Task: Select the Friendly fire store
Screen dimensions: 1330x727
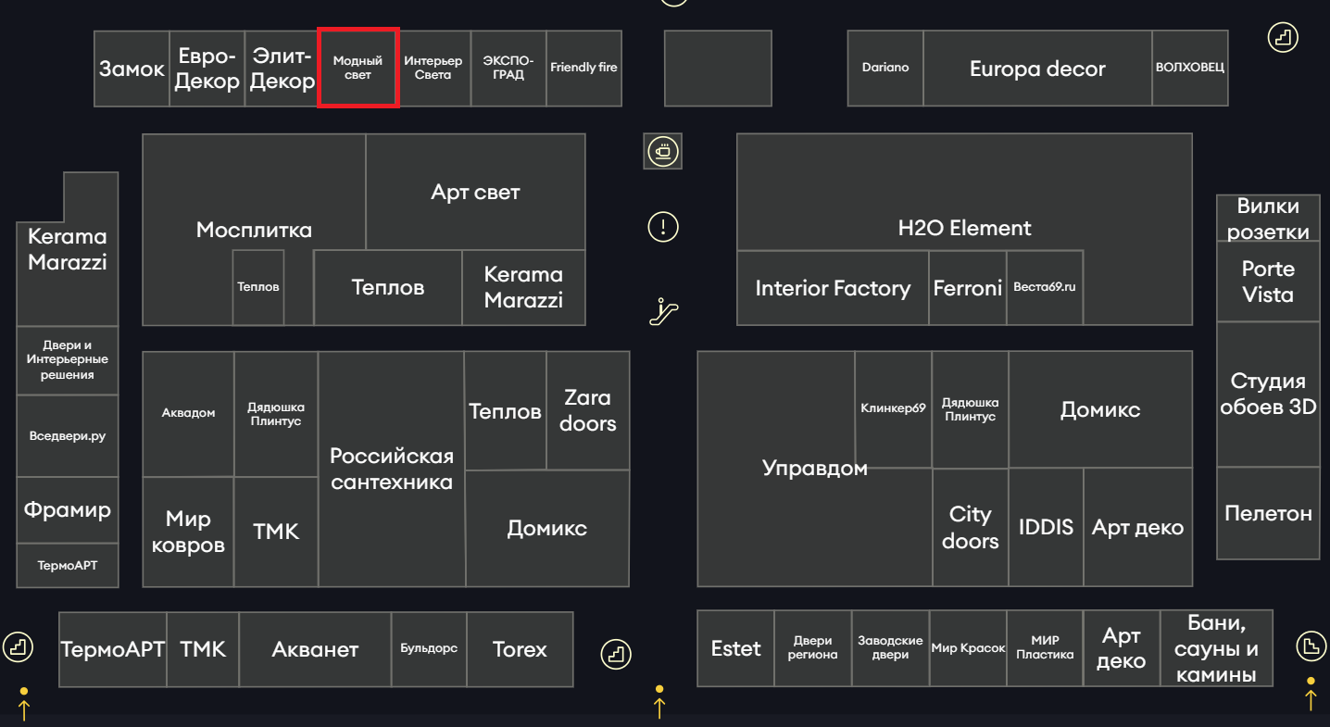Action: coord(584,69)
